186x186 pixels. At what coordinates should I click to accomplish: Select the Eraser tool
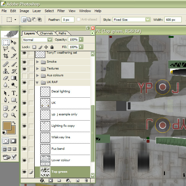pos(6,78)
